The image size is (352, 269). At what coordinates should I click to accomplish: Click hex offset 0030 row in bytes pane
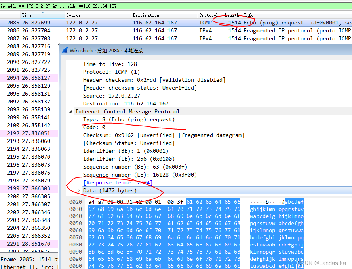[76, 209]
